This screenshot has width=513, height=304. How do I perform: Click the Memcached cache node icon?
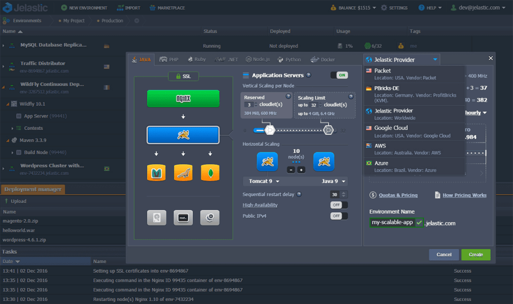point(156,172)
